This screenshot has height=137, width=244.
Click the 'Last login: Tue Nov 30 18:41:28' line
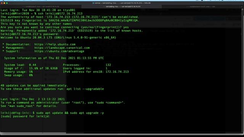tap(38, 10)
